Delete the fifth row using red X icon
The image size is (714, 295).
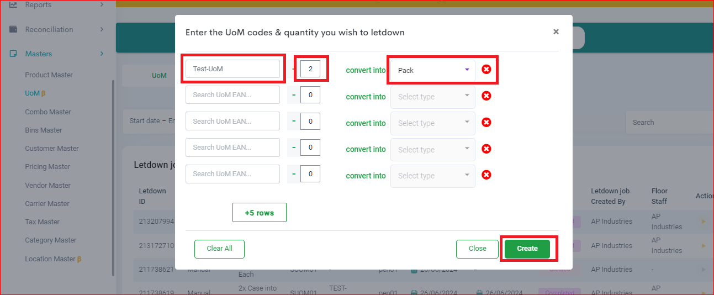coord(486,175)
